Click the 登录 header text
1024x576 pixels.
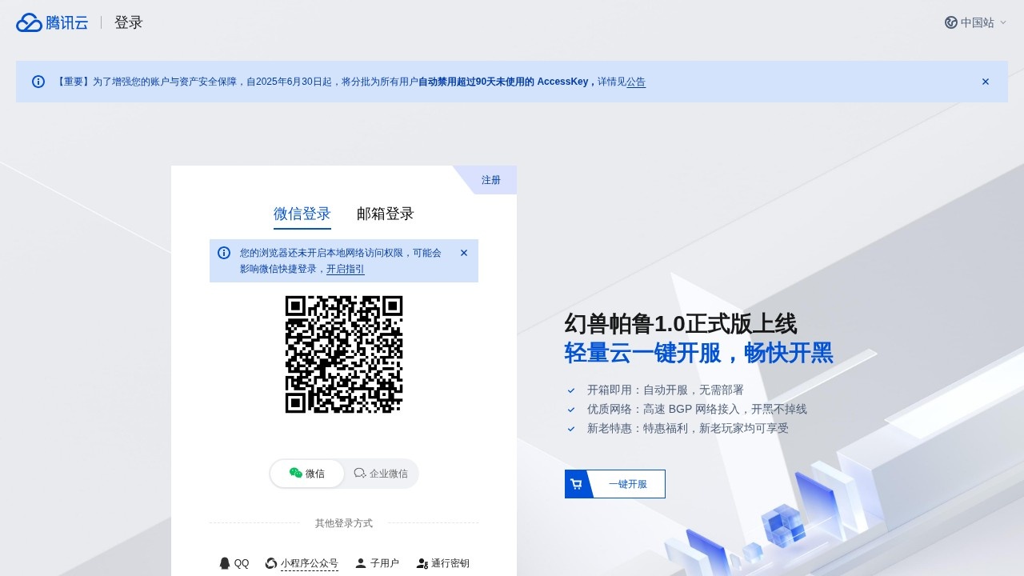click(x=129, y=22)
